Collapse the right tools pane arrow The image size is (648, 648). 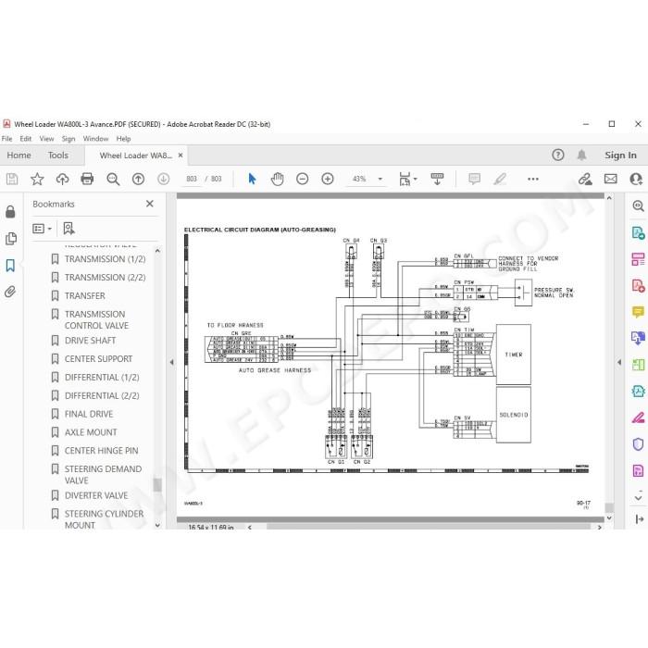[619, 362]
